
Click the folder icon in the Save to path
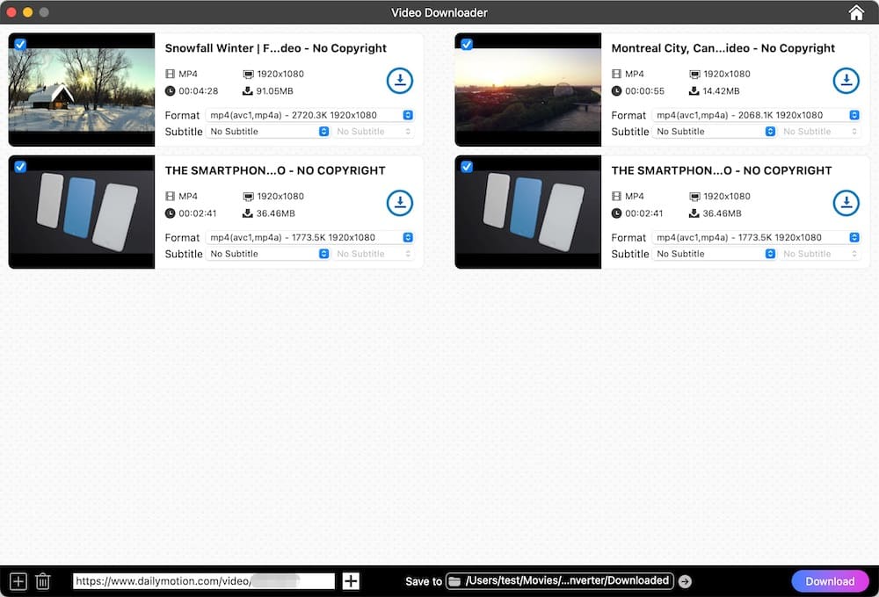pos(453,580)
